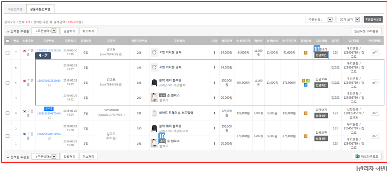Check the box for order 1803301125226206
This screenshot has width=388, height=173.
[x=7, y=52]
